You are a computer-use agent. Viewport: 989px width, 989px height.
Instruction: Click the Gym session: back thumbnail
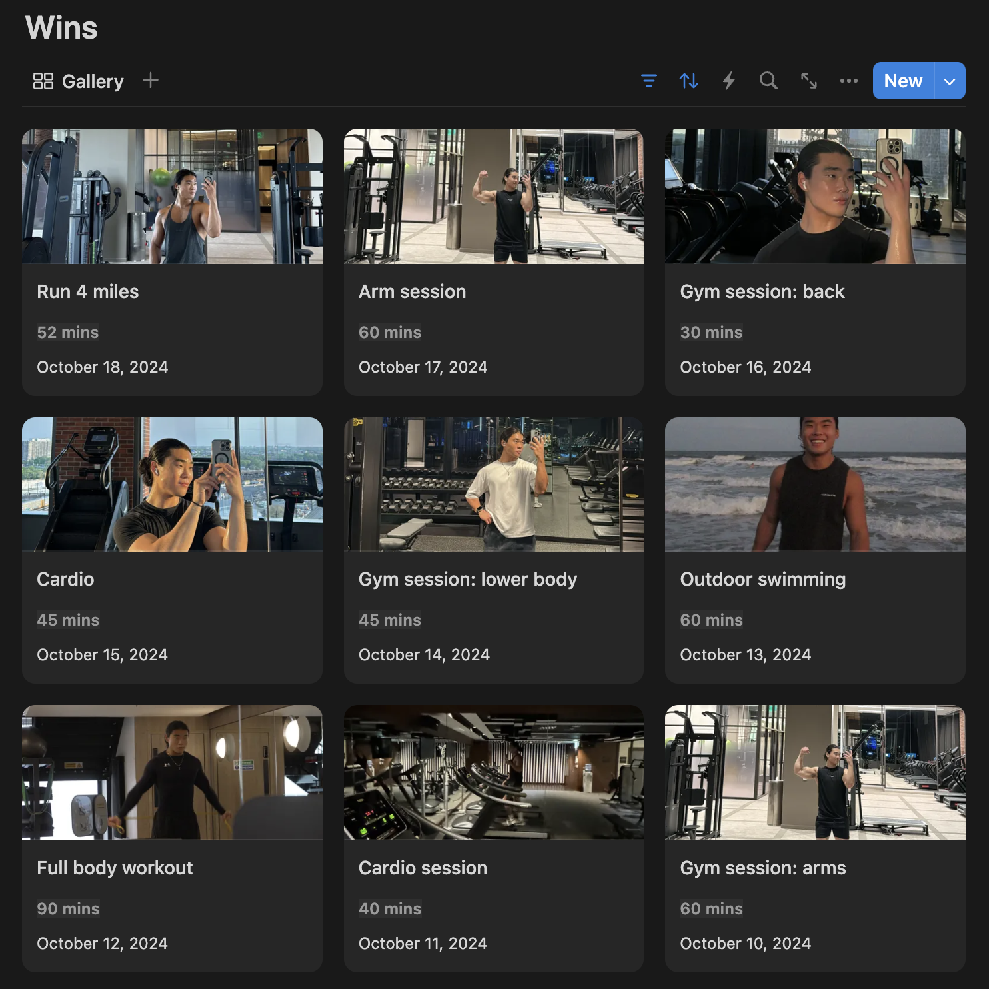click(814, 196)
